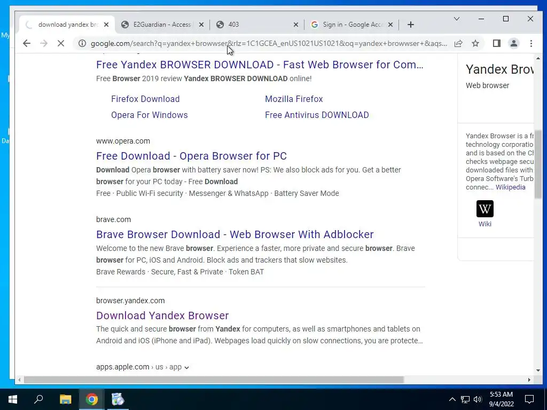Click brave.com URL text
This screenshot has width=547, height=410.
tap(113, 219)
